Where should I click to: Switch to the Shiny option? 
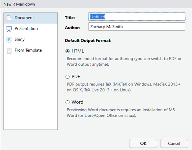31,40
